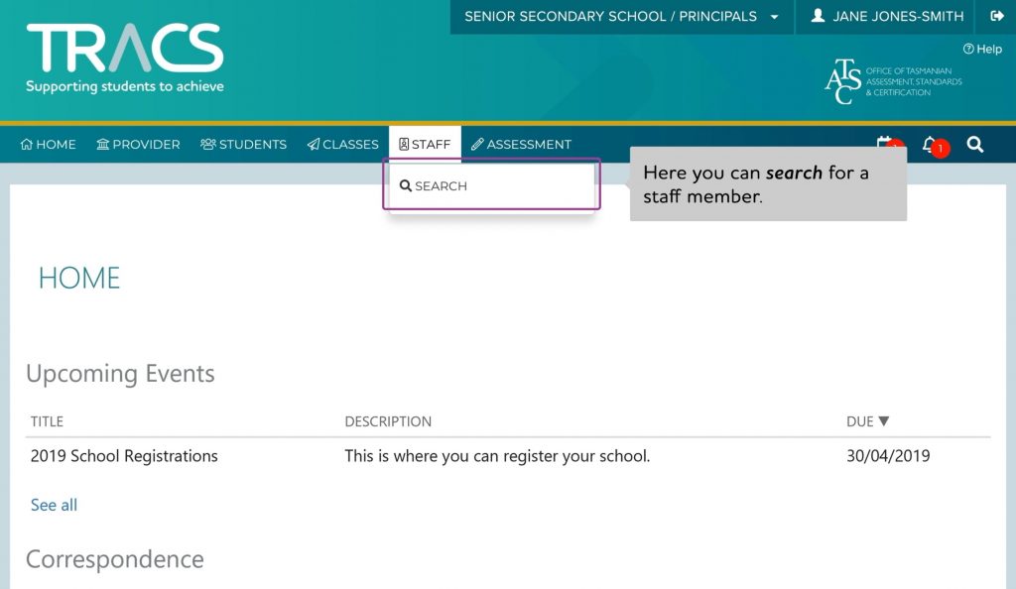Click the TRACS logo
Viewport: 1016px width, 589px height.
124,58
